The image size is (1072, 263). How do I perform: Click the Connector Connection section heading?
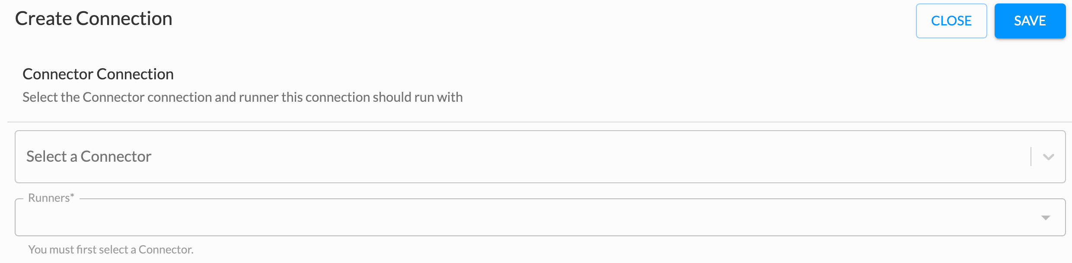98,74
